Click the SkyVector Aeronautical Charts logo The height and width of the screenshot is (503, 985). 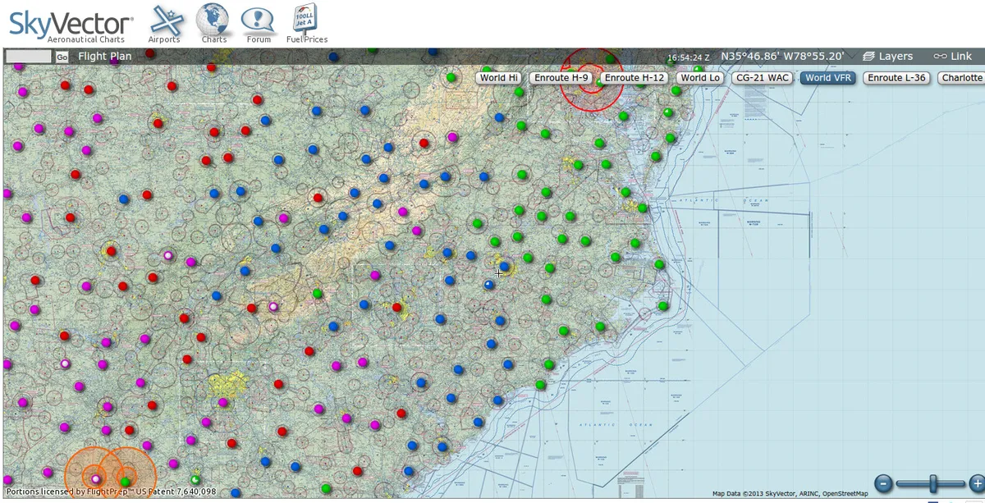pos(71,25)
